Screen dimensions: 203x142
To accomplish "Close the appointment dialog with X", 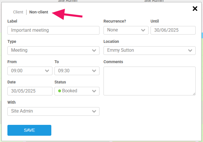I will pyautogui.click(x=195, y=9).
